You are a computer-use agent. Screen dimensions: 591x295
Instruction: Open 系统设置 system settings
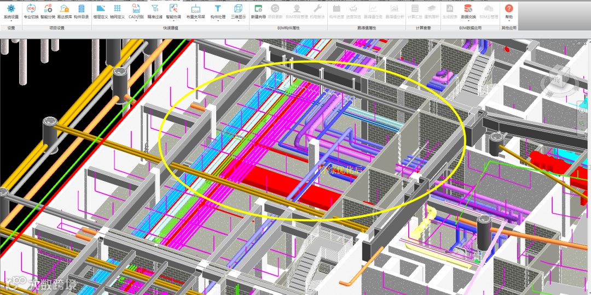pyautogui.click(x=11, y=11)
